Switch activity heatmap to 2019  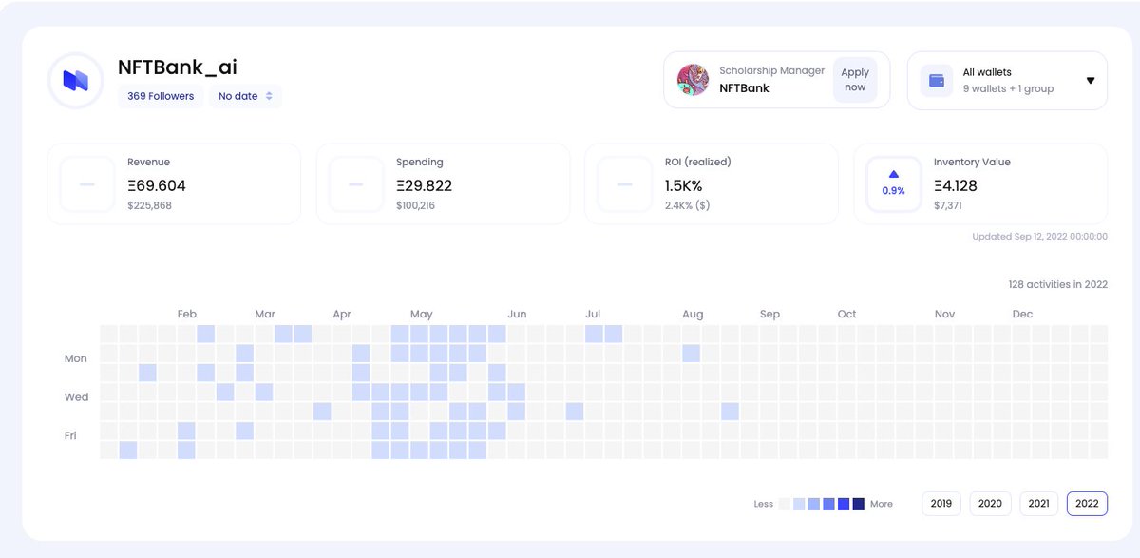pos(941,504)
